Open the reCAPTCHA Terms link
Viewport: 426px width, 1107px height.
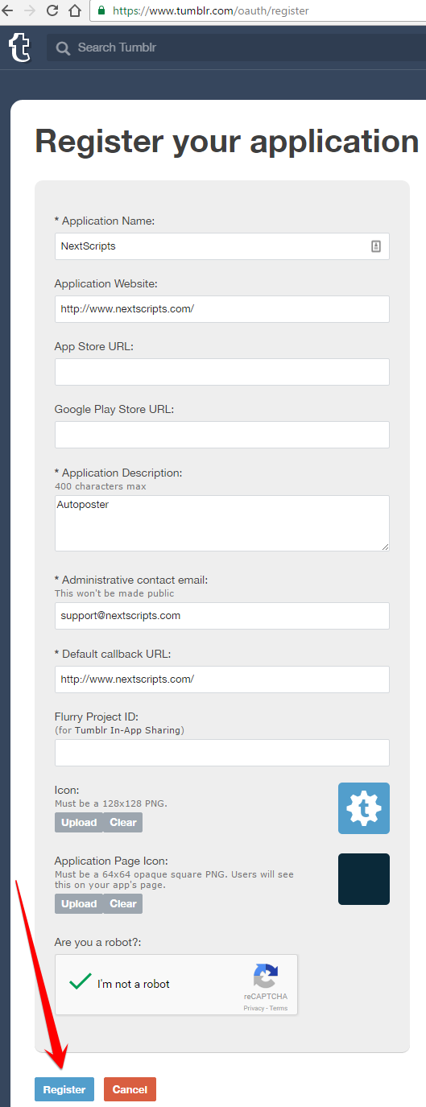(279, 1008)
